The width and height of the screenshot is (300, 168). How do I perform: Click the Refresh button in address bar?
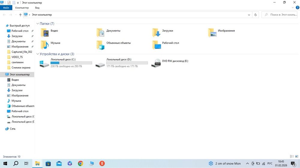pos(255,15)
